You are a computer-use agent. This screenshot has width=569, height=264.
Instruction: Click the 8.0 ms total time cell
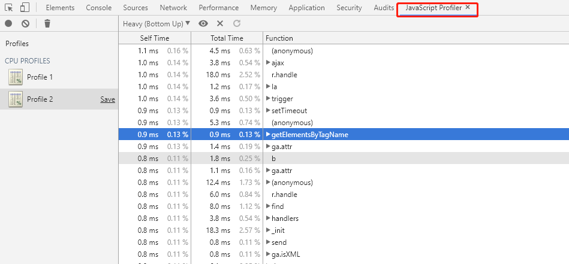[x=221, y=207]
